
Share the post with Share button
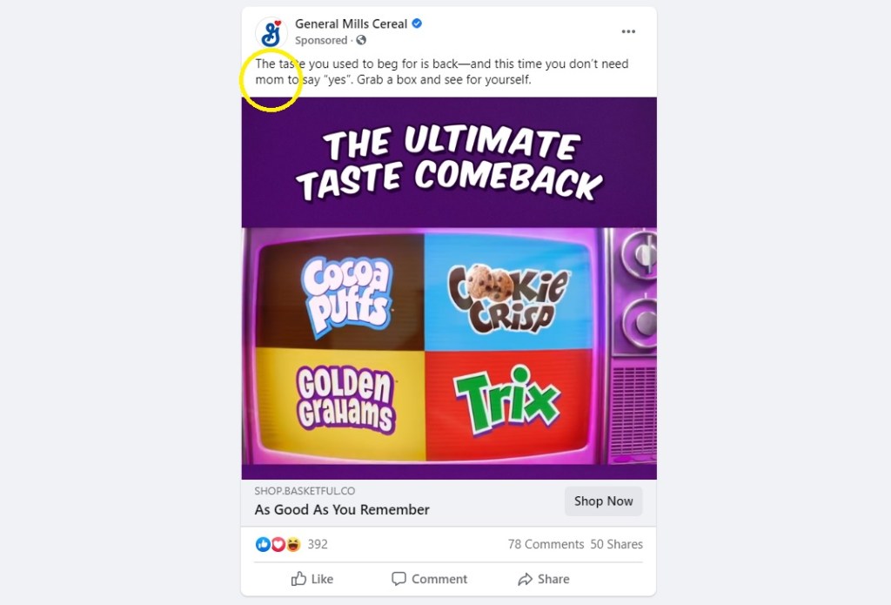coord(543,579)
